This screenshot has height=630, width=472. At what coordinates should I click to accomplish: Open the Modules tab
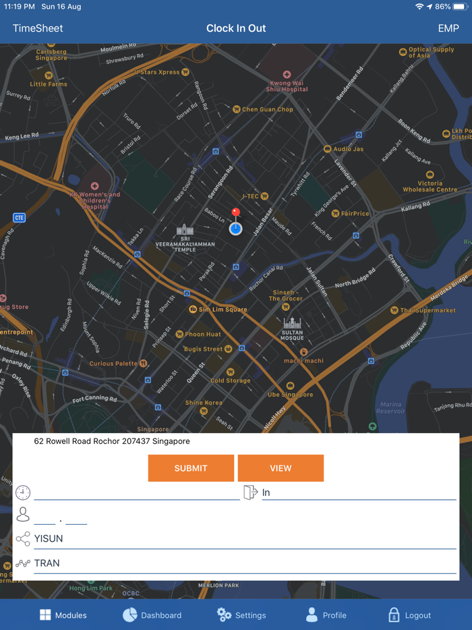[63, 614]
